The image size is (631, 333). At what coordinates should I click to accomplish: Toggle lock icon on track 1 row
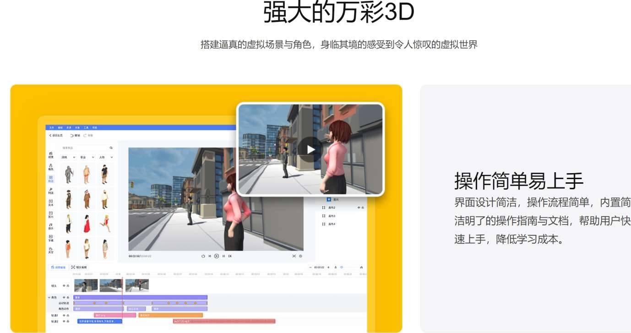(x=68, y=315)
